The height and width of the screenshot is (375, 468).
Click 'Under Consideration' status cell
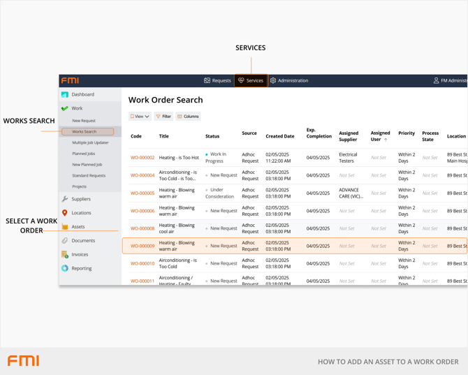[x=219, y=193]
